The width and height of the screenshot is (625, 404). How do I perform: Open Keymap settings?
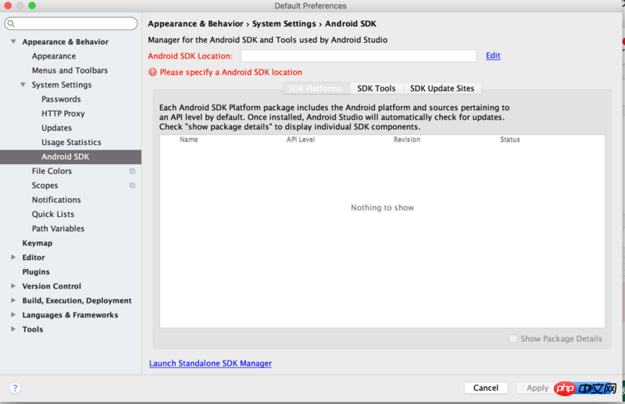pos(37,243)
